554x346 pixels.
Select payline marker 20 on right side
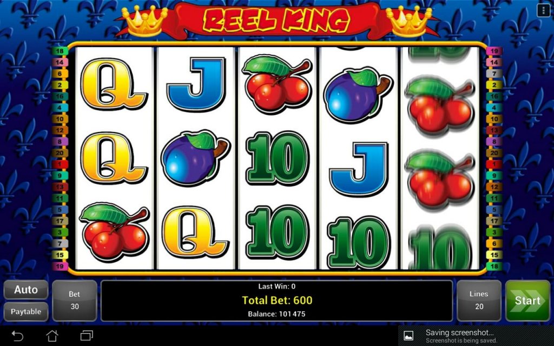click(x=494, y=153)
